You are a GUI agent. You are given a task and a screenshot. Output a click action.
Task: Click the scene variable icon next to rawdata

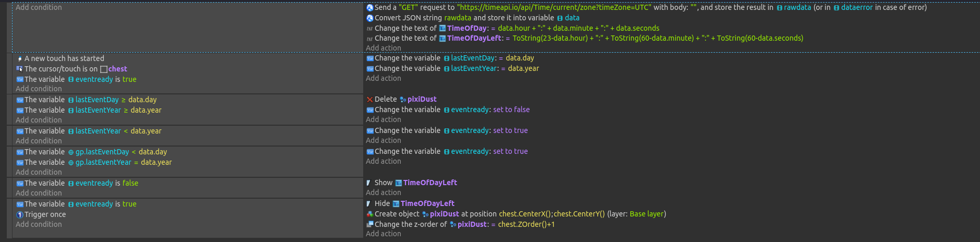(x=780, y=7)
